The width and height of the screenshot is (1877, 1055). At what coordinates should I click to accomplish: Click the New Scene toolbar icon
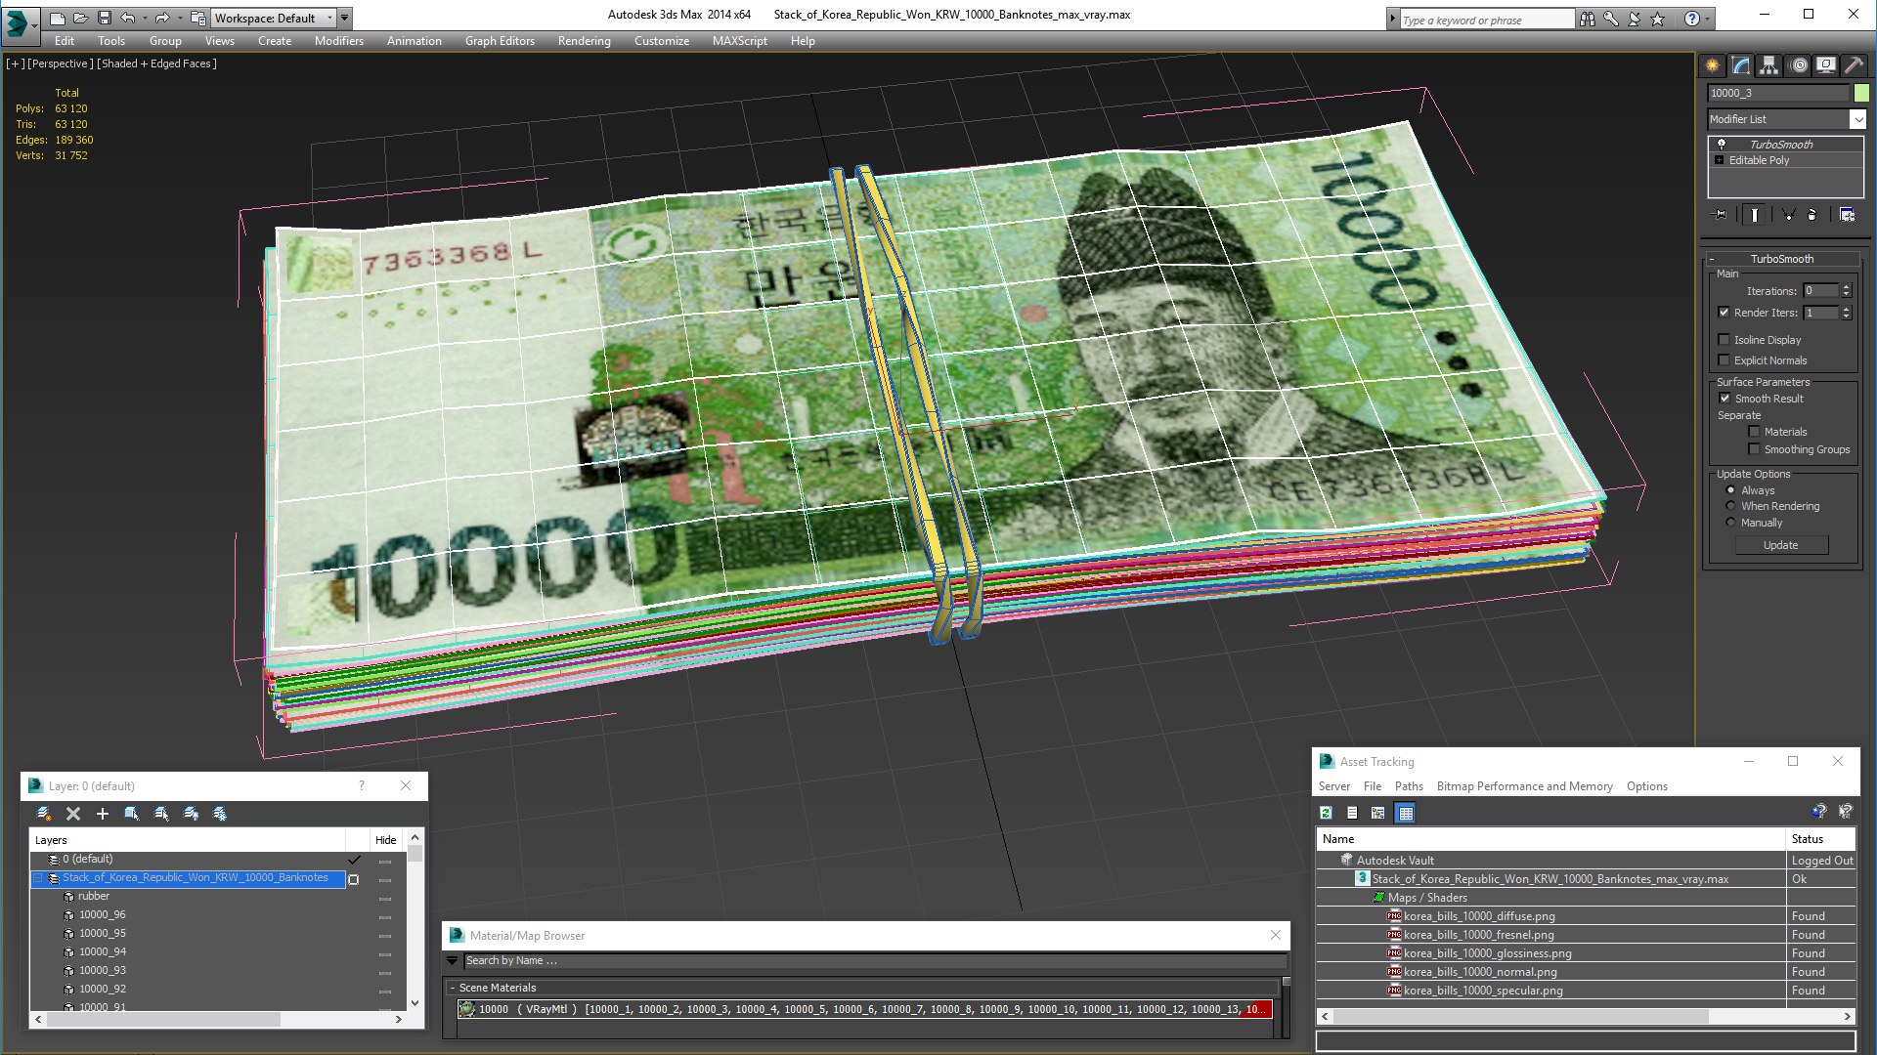(x=58, y=18)
